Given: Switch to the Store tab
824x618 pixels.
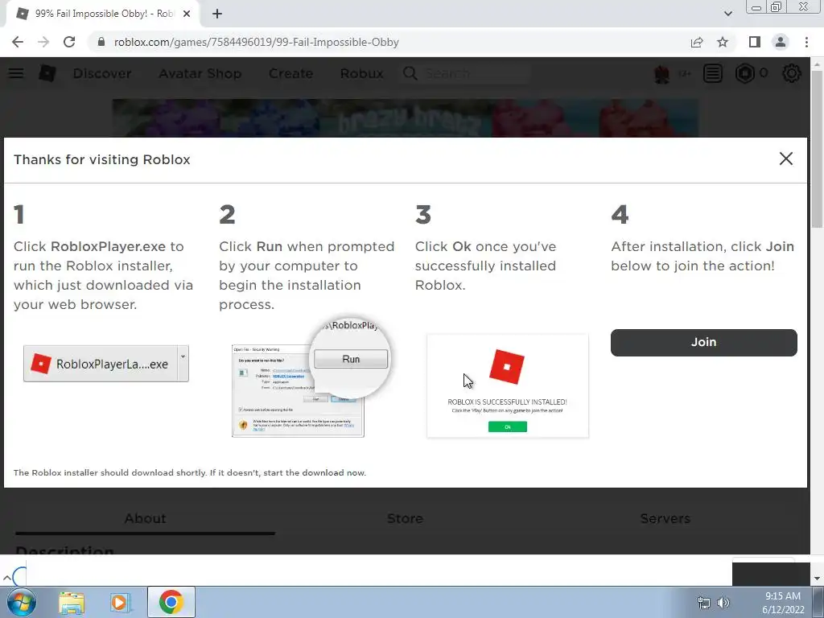Looking at the screenshot, I should click(x=406, y=519).
